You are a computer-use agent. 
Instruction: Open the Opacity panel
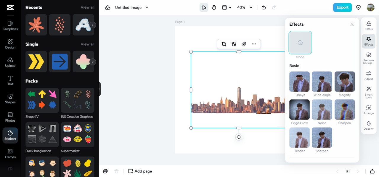pos(369,125)
